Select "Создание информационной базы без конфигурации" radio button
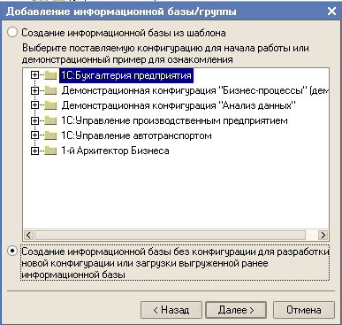Image resolution: width=342 pixels, height=325 pixels. coord(12,251)
